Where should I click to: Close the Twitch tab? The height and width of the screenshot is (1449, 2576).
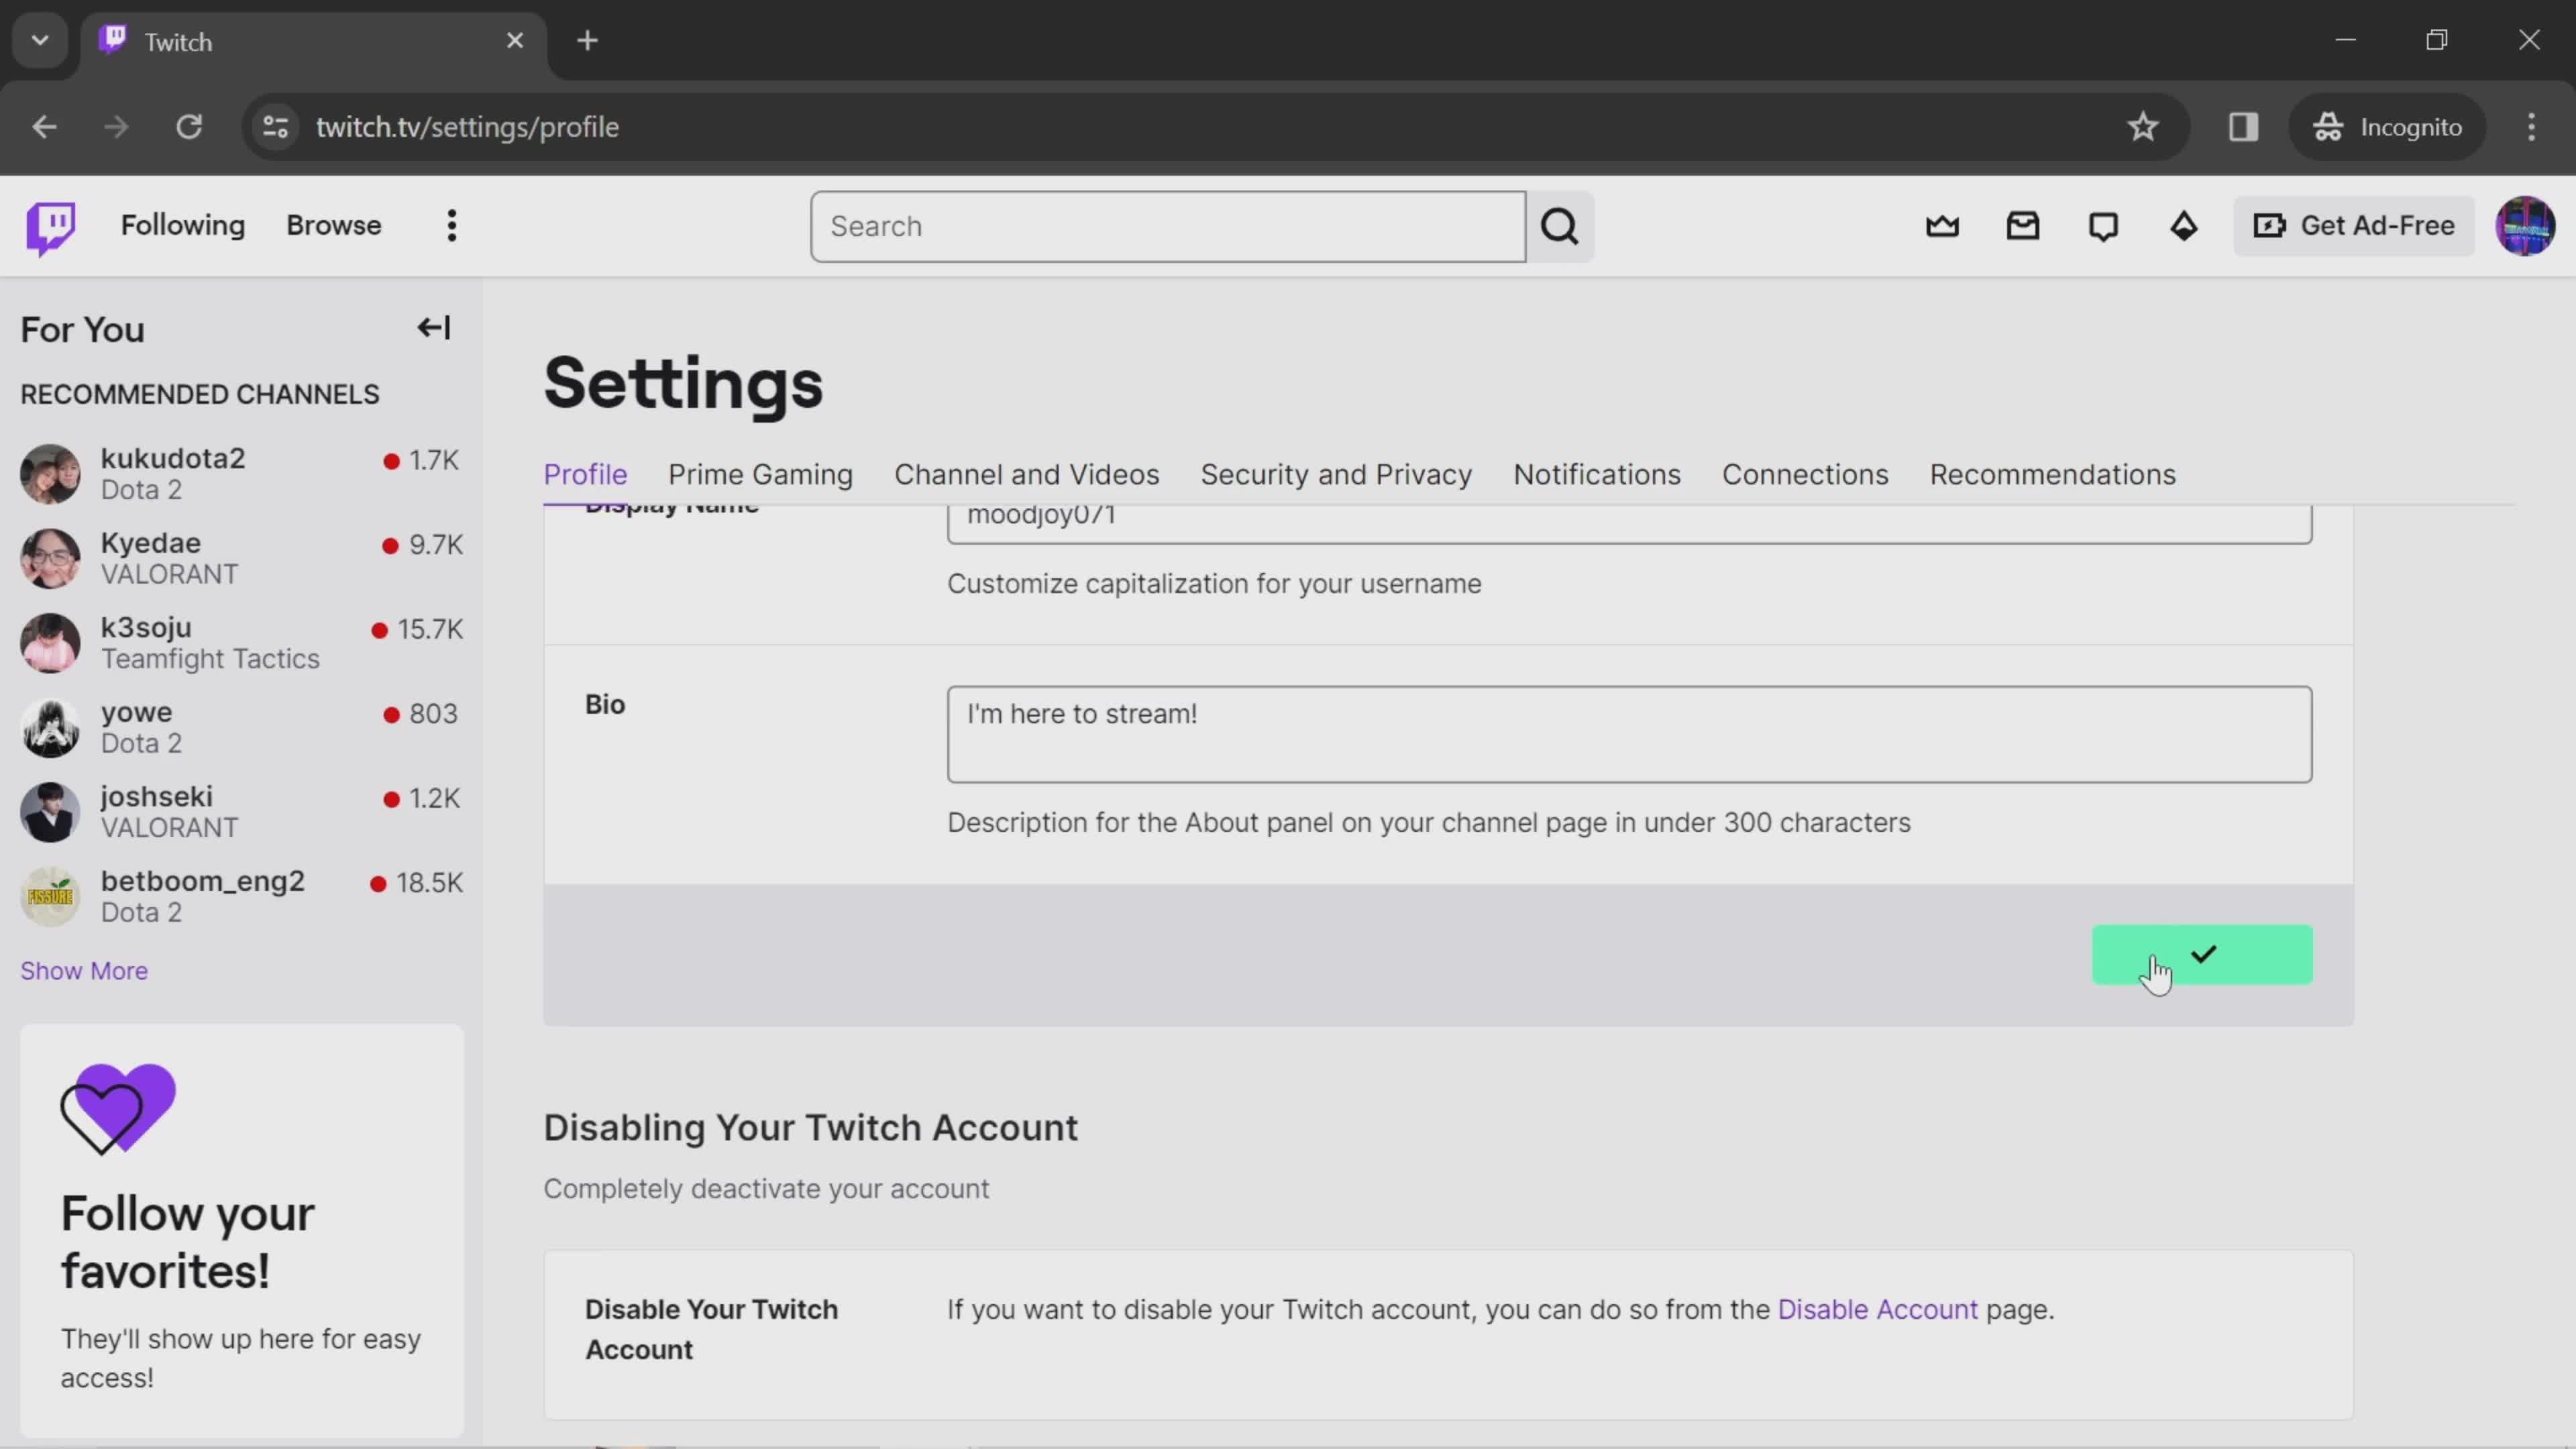[x=515, y=41]
